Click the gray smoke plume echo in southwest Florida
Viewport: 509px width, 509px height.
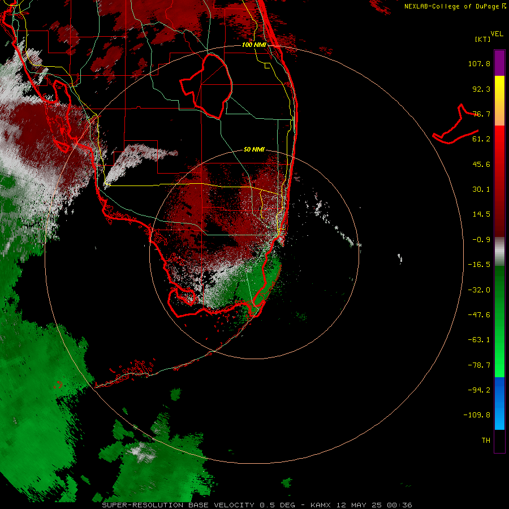click(140, 165)
